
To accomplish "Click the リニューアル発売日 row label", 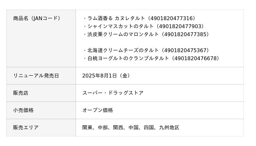I will click(x=36, y=76).
